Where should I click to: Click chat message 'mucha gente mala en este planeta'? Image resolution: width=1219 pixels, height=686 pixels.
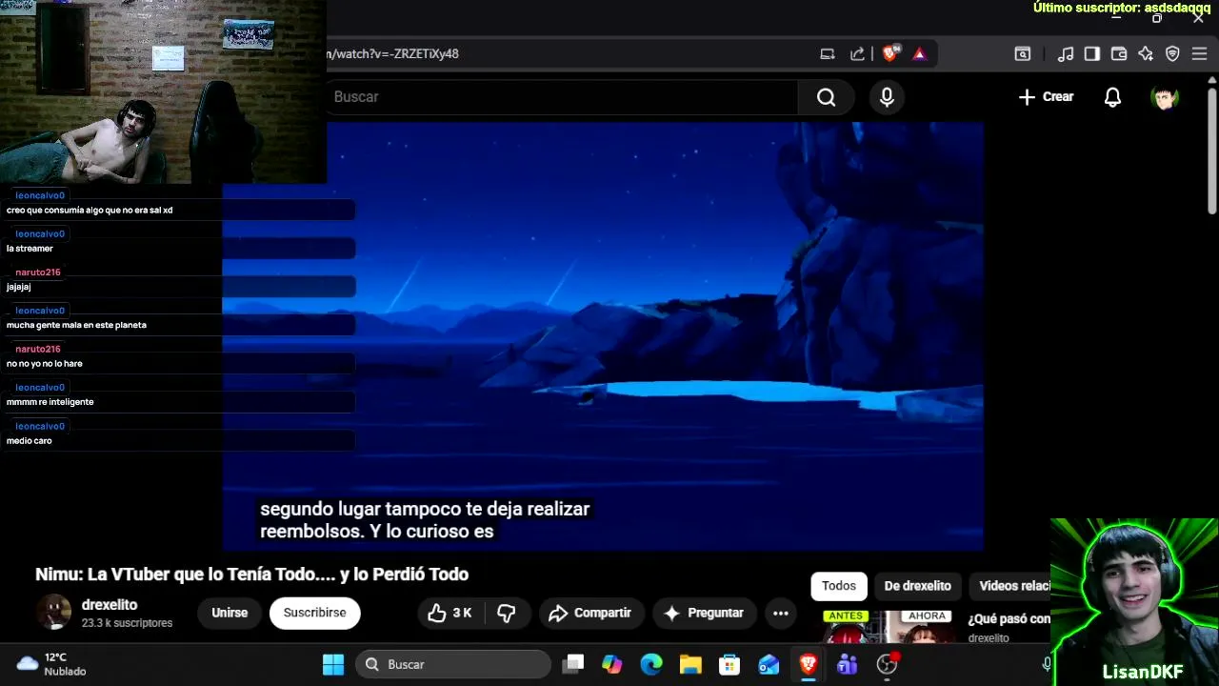[76, 325]
